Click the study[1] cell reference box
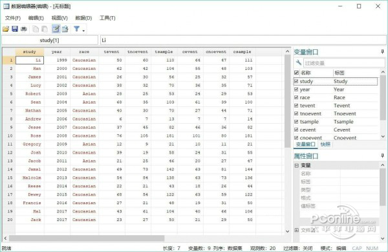 50,40
